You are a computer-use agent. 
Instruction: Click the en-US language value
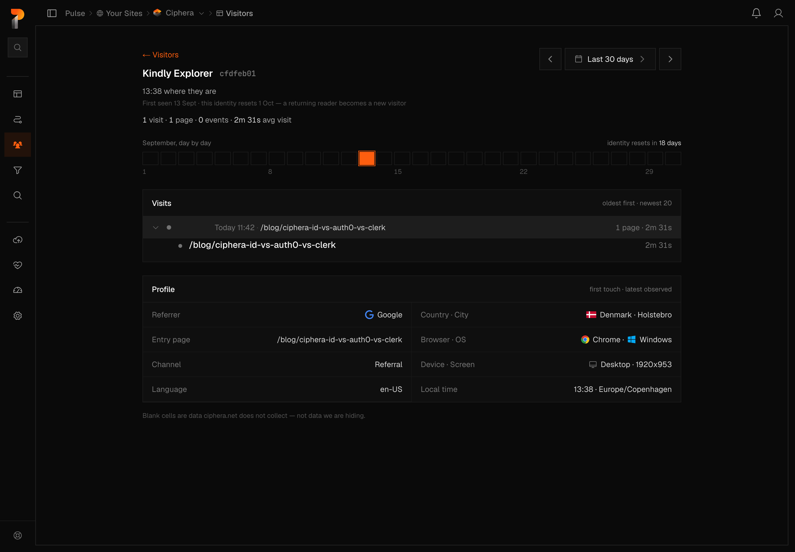click(x=391, y=389)
